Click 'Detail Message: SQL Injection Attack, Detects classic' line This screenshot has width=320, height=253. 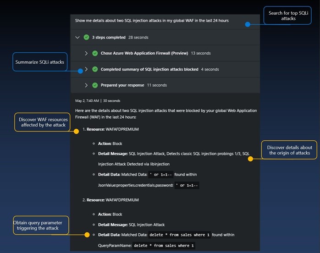point(174,154)
